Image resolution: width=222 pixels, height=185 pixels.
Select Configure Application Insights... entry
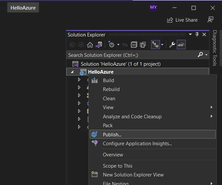(153, 144)
